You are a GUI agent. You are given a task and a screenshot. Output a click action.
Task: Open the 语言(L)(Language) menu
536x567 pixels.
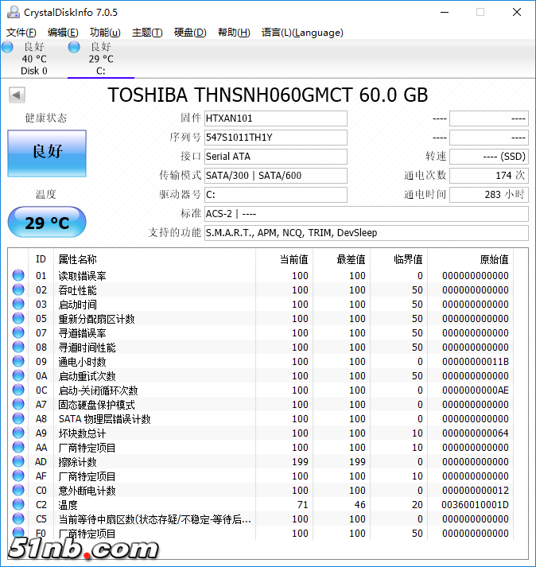(302, 33)
